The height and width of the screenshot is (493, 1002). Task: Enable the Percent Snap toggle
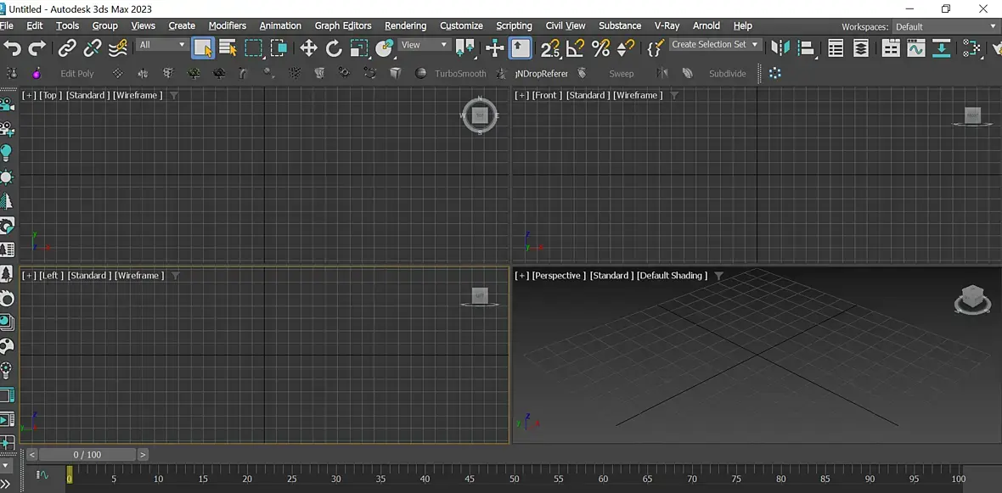600,48
